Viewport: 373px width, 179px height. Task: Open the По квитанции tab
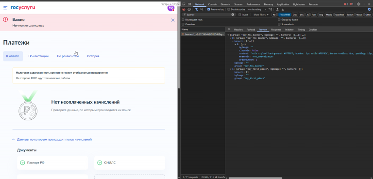(x=38, y=56)
